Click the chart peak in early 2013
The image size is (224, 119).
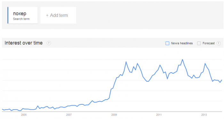click(x=205, y=63)
